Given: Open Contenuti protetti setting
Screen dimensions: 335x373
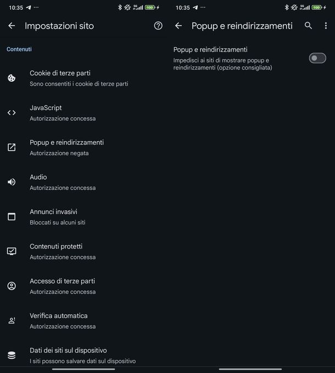Looking at the screenshot, I should click(62, 251).
